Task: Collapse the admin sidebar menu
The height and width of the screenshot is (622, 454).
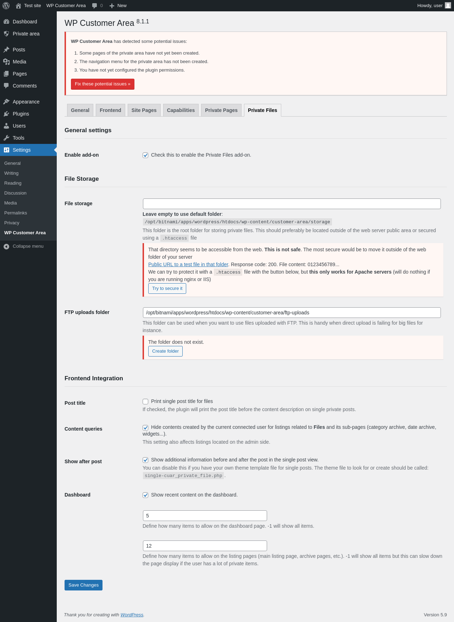Action: pyautogui.click(x=28, y=246)
